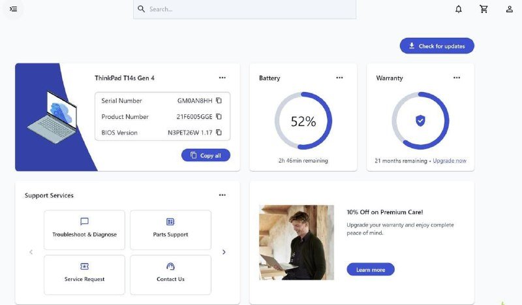The image size is (522, 305).
Task: Toggle the sidebar navigation menu icon
Action: pos(13,9)
